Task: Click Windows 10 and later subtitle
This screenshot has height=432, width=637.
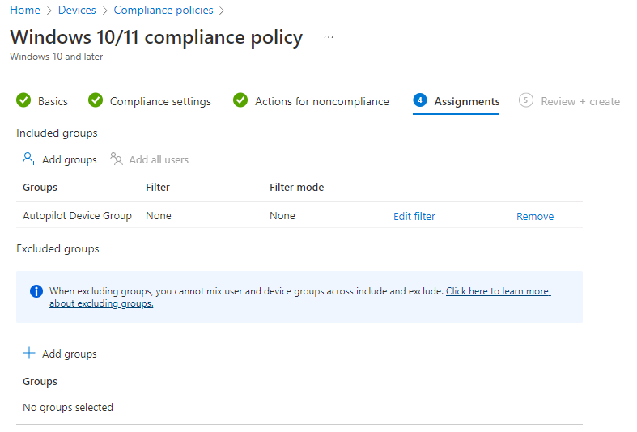Action: tap(56, 57)
